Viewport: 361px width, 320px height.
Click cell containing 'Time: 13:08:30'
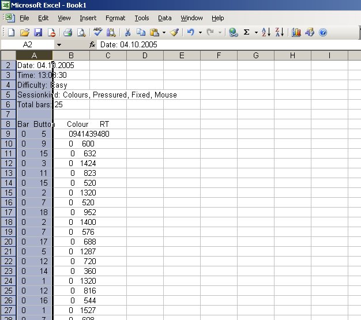[34, 75]
